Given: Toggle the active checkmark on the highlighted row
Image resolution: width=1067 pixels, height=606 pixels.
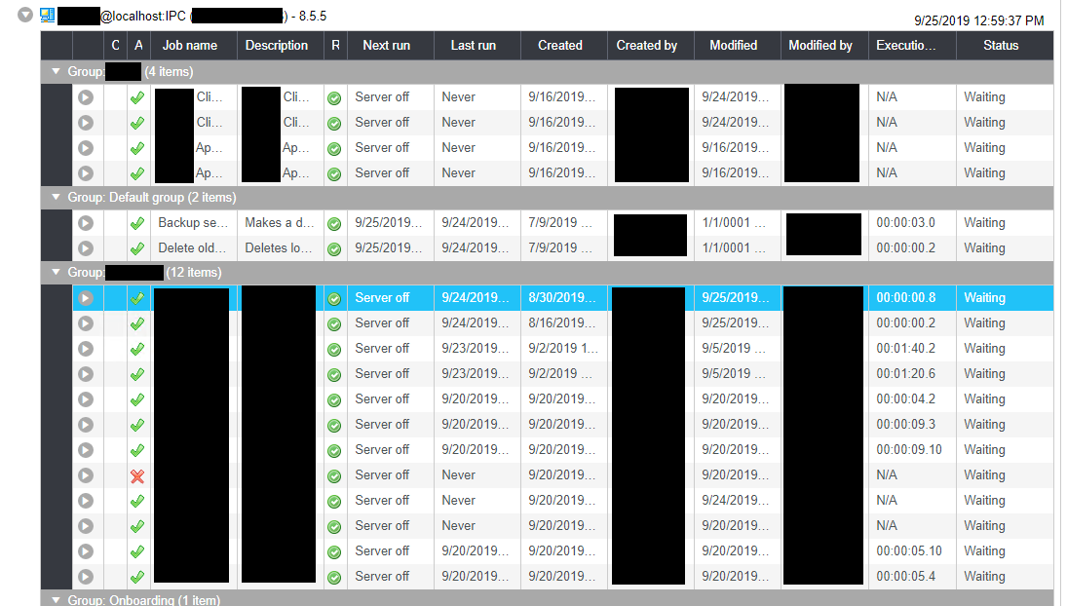Looking at the screenshot, I should [x=137, y=298].
